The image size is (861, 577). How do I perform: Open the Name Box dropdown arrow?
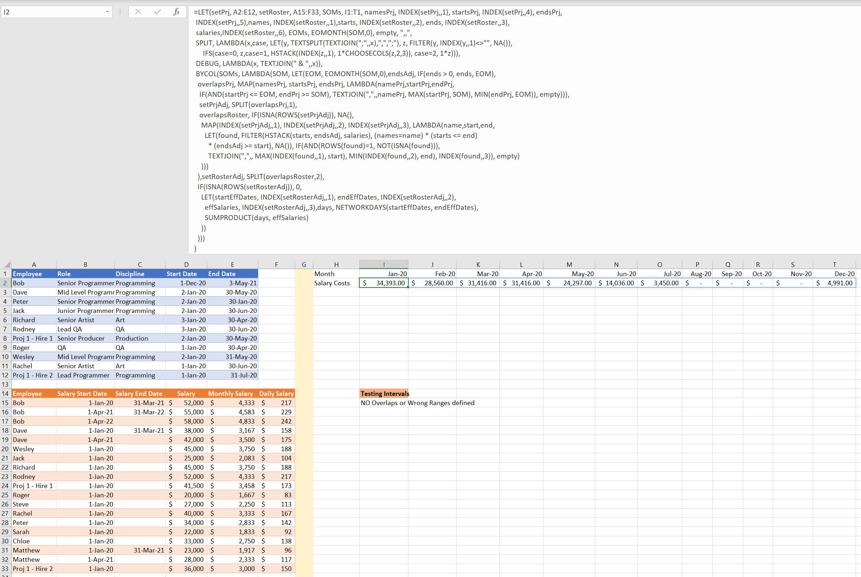[x=107, y=12]
